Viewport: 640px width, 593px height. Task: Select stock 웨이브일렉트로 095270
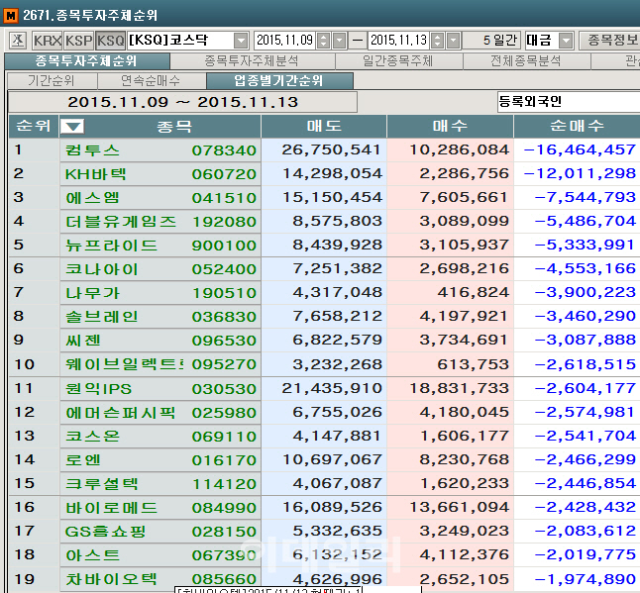pos(160,364)
